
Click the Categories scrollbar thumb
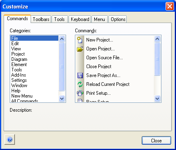pyautogui.click(x=62, y=67)
